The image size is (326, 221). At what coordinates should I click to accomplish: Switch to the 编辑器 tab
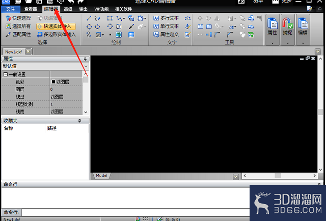click(x=51, y=9)
